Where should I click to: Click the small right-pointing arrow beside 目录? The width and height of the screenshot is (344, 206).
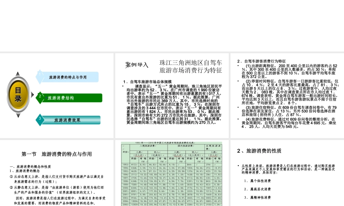(x=32, y=95)
